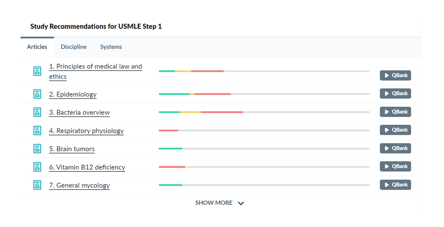444x227 pixels.
Task: Launch QBank for General mycology
Action: (395, 185)
